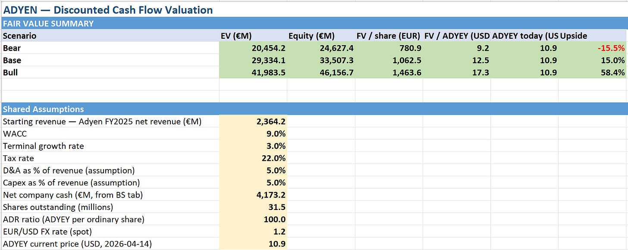Select Base equity value 33,507.3
628x250 pixels.
click(321, 60)
